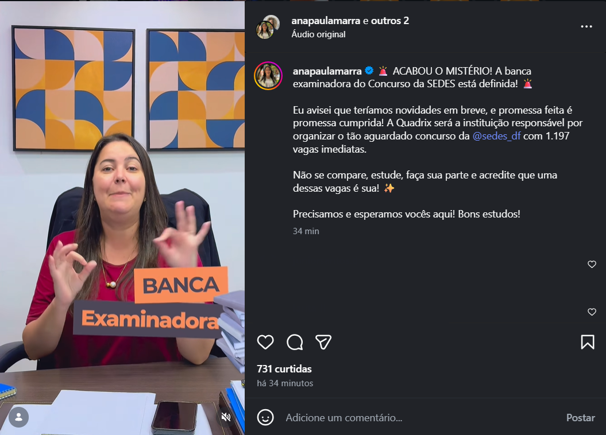Open anapaulamarra story ring avatar

(x=268, y=76)
